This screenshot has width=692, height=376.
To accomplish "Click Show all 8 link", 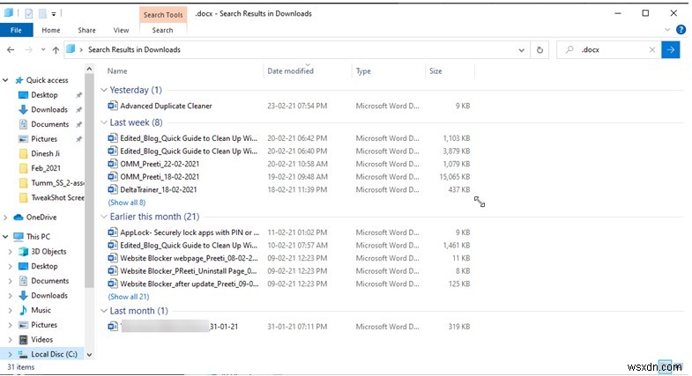I will pyautogui.click(x=127, y=203).
